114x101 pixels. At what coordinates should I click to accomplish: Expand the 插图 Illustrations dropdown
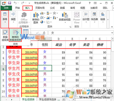(x=13, y=17)
